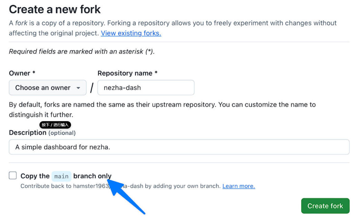
Task: Click the "Repository name *" field label
Action: 128,73
